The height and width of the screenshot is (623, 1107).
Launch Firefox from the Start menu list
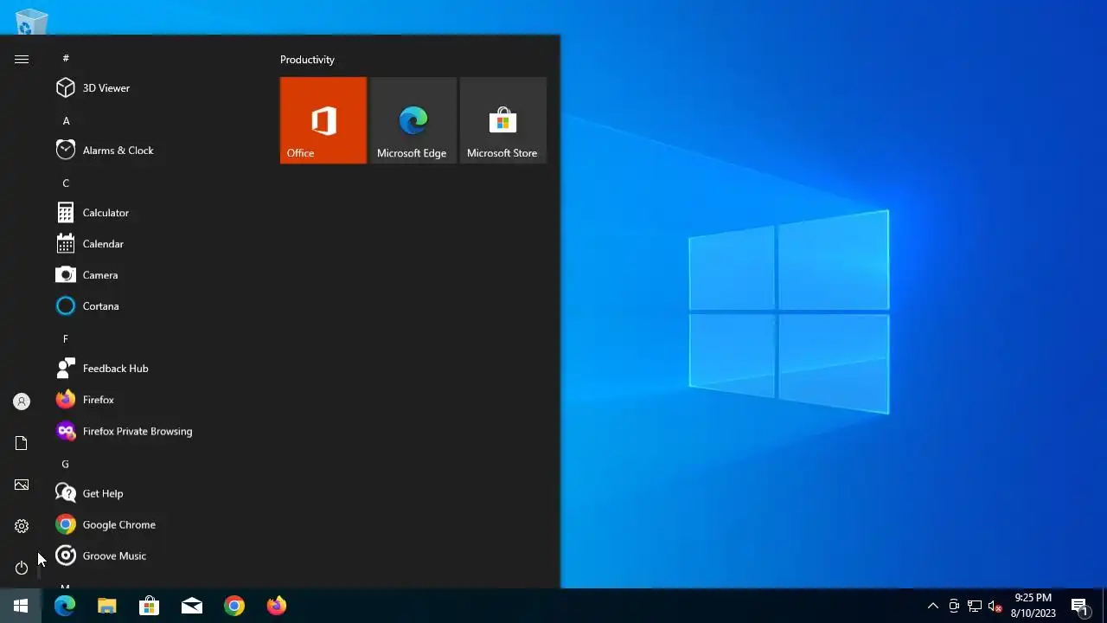coord(156,400)
